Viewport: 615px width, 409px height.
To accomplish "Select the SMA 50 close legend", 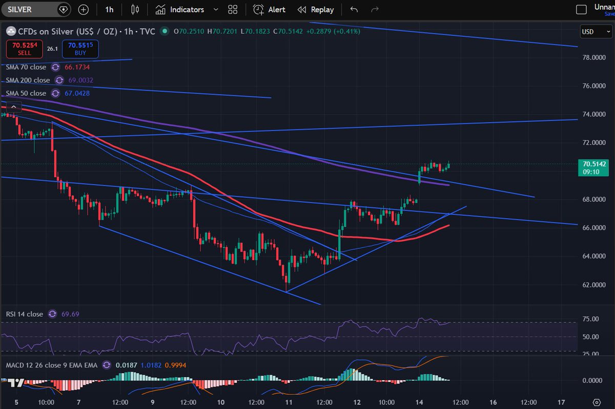I will tap(26, 93).
